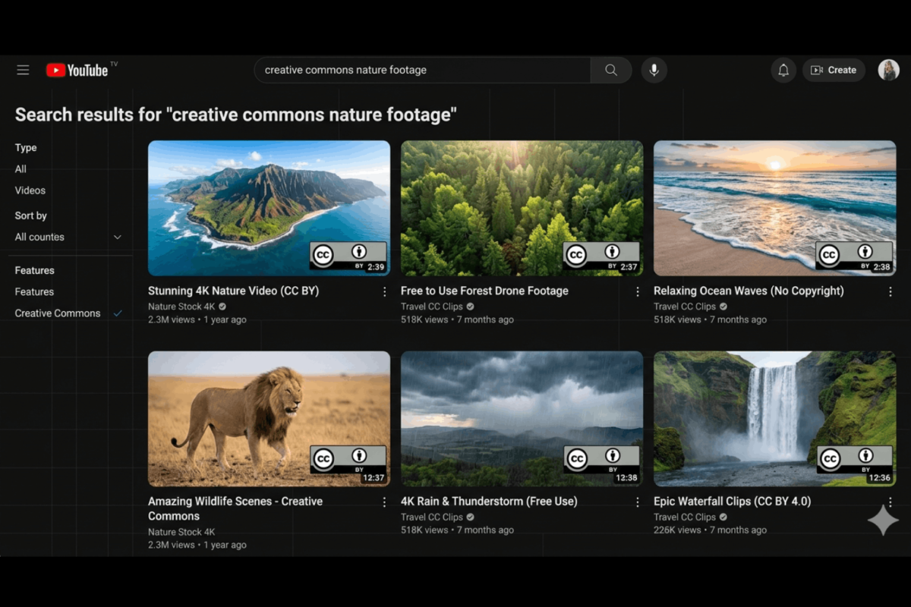Open the Nature Stock 4K channel link
911x607 pixels.
(181, 307)
